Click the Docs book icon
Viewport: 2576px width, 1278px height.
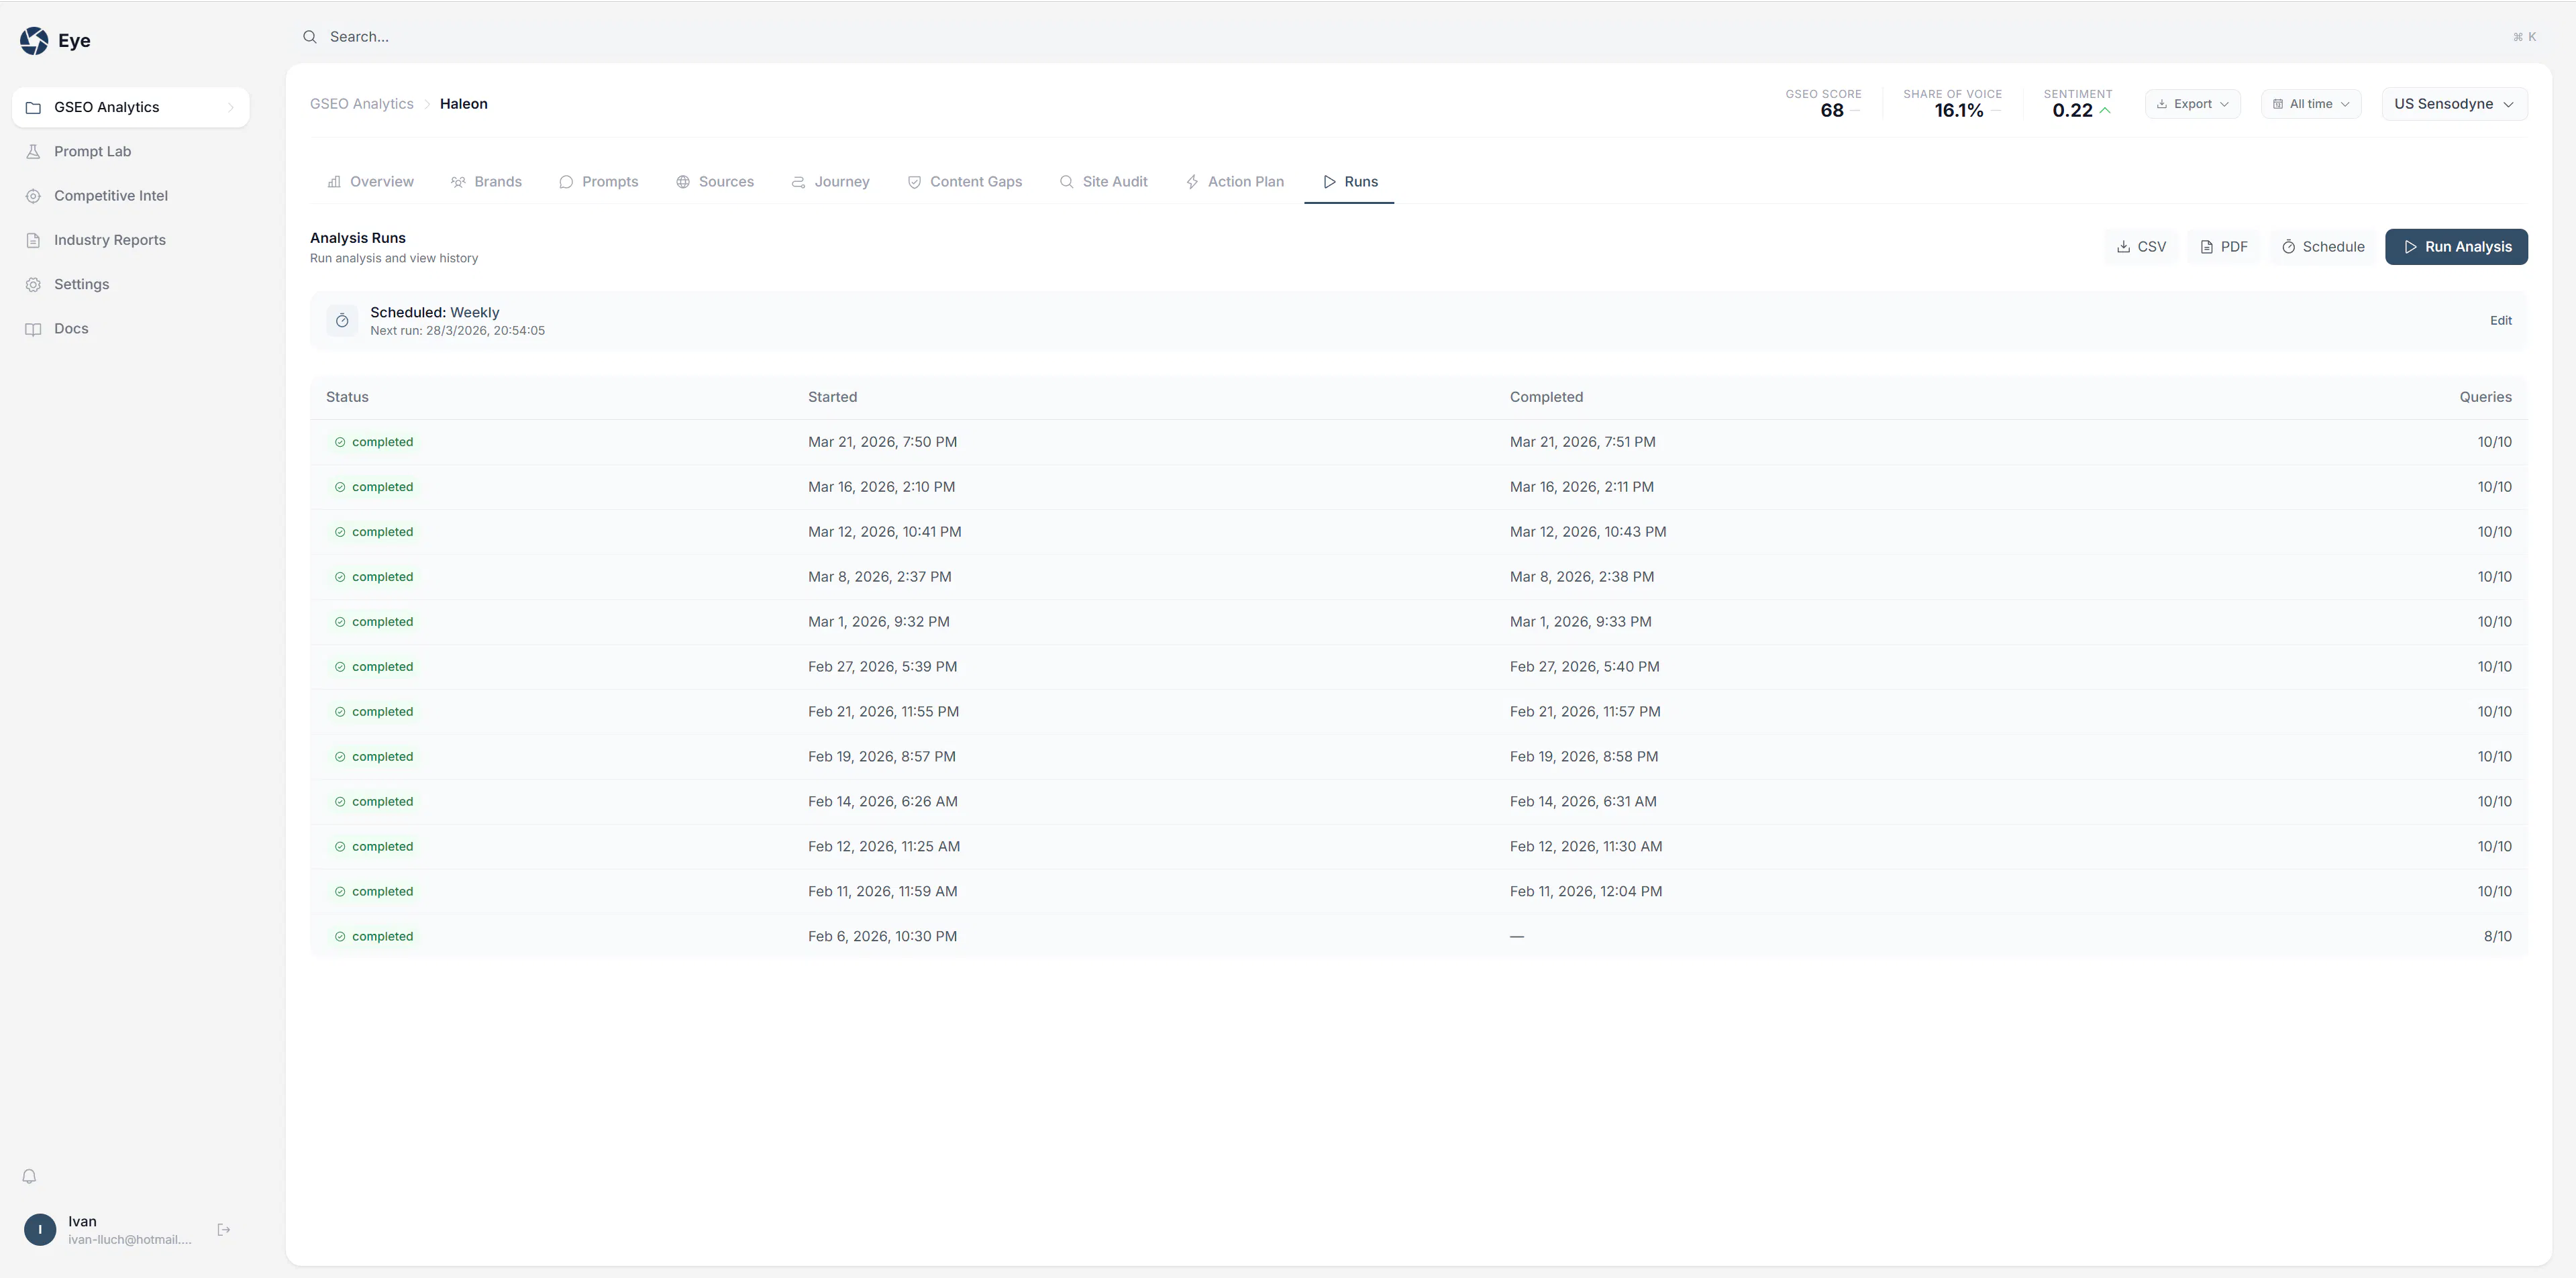pyautogui.click(x=33, y=329)
